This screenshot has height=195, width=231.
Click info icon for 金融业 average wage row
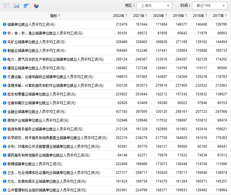5,112
